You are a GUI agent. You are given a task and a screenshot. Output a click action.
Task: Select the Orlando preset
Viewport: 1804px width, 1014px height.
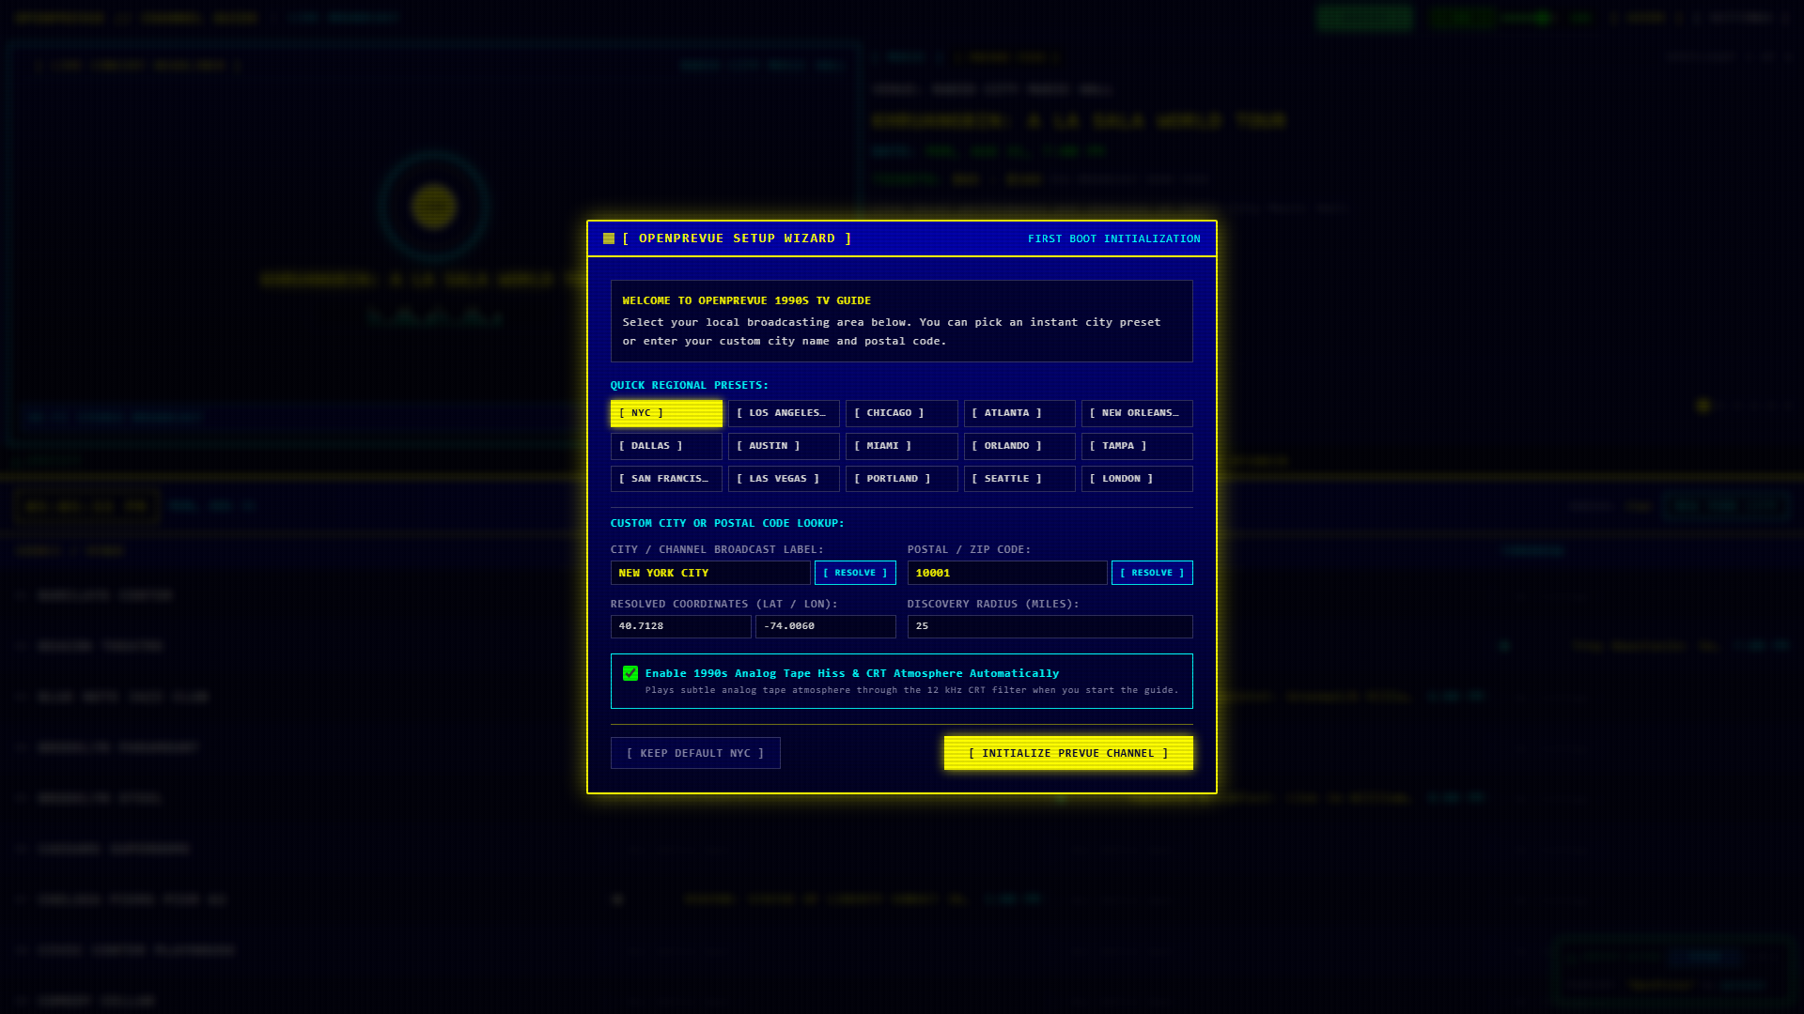click(x=1019, y=446)
